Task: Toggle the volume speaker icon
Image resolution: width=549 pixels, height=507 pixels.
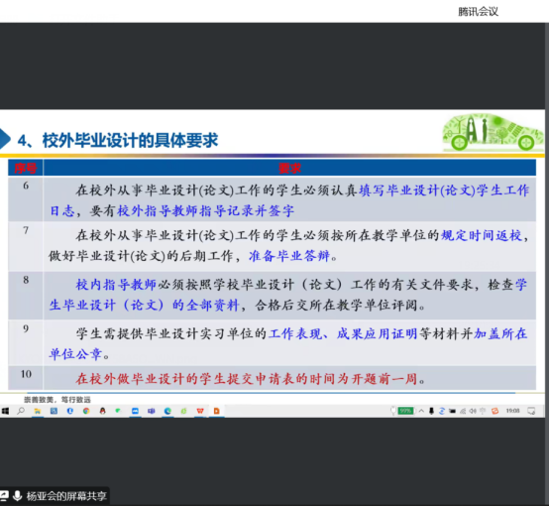Action: click(473, 411)
